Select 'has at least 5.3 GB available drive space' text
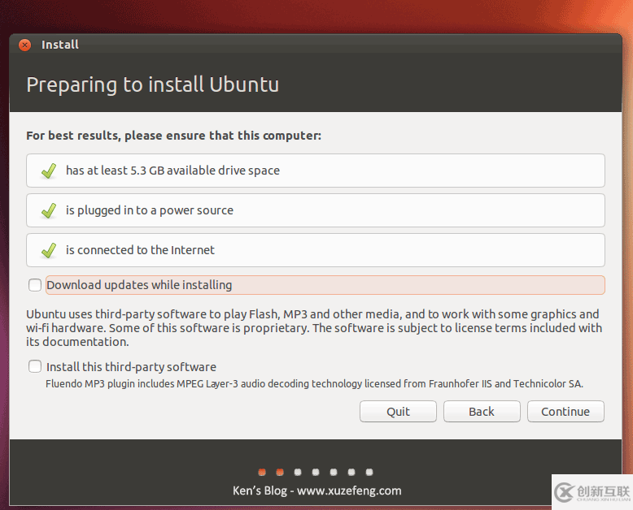This screenshot has height=510, width=633. pyautogui.click(x=172, y=171)
